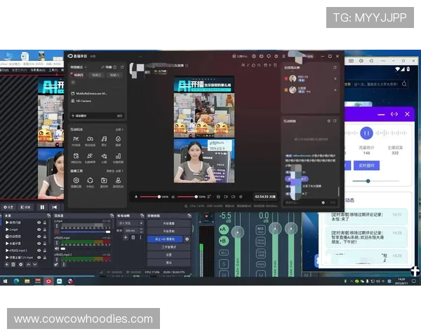Open the circular arrows live tool icon
This screenshot has width=421, height=336.
[x=90, y=181]
